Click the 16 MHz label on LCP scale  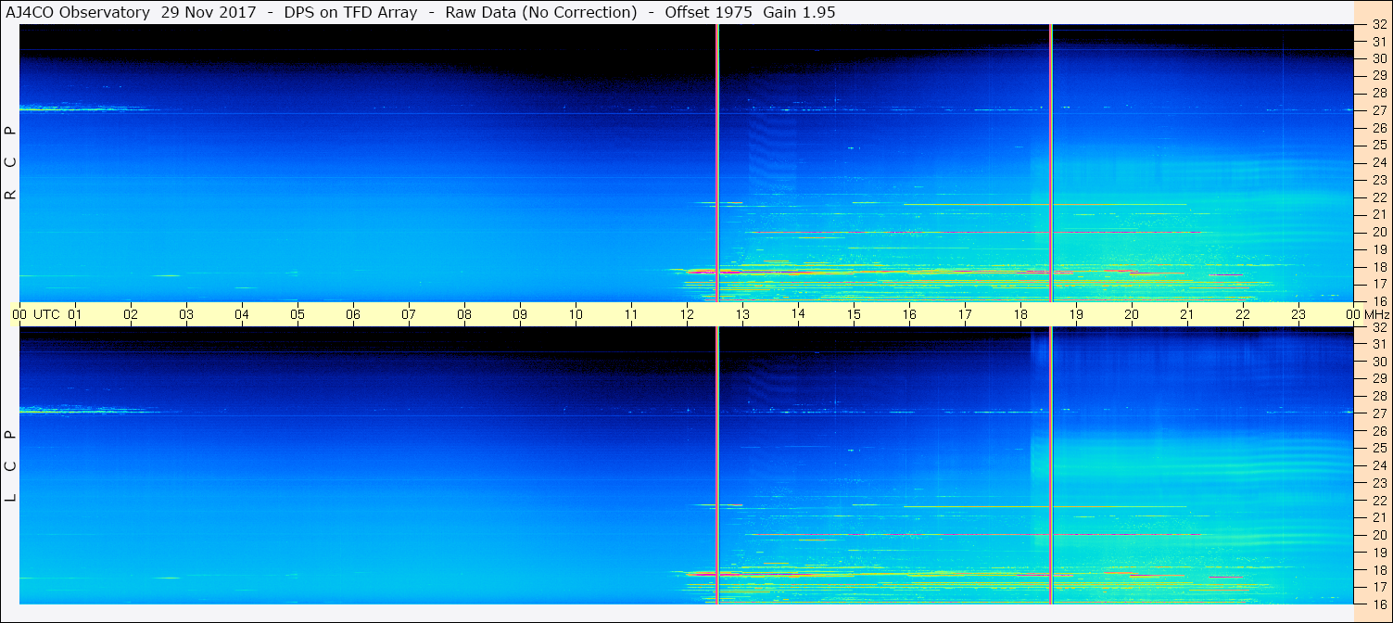(1379, 604)
